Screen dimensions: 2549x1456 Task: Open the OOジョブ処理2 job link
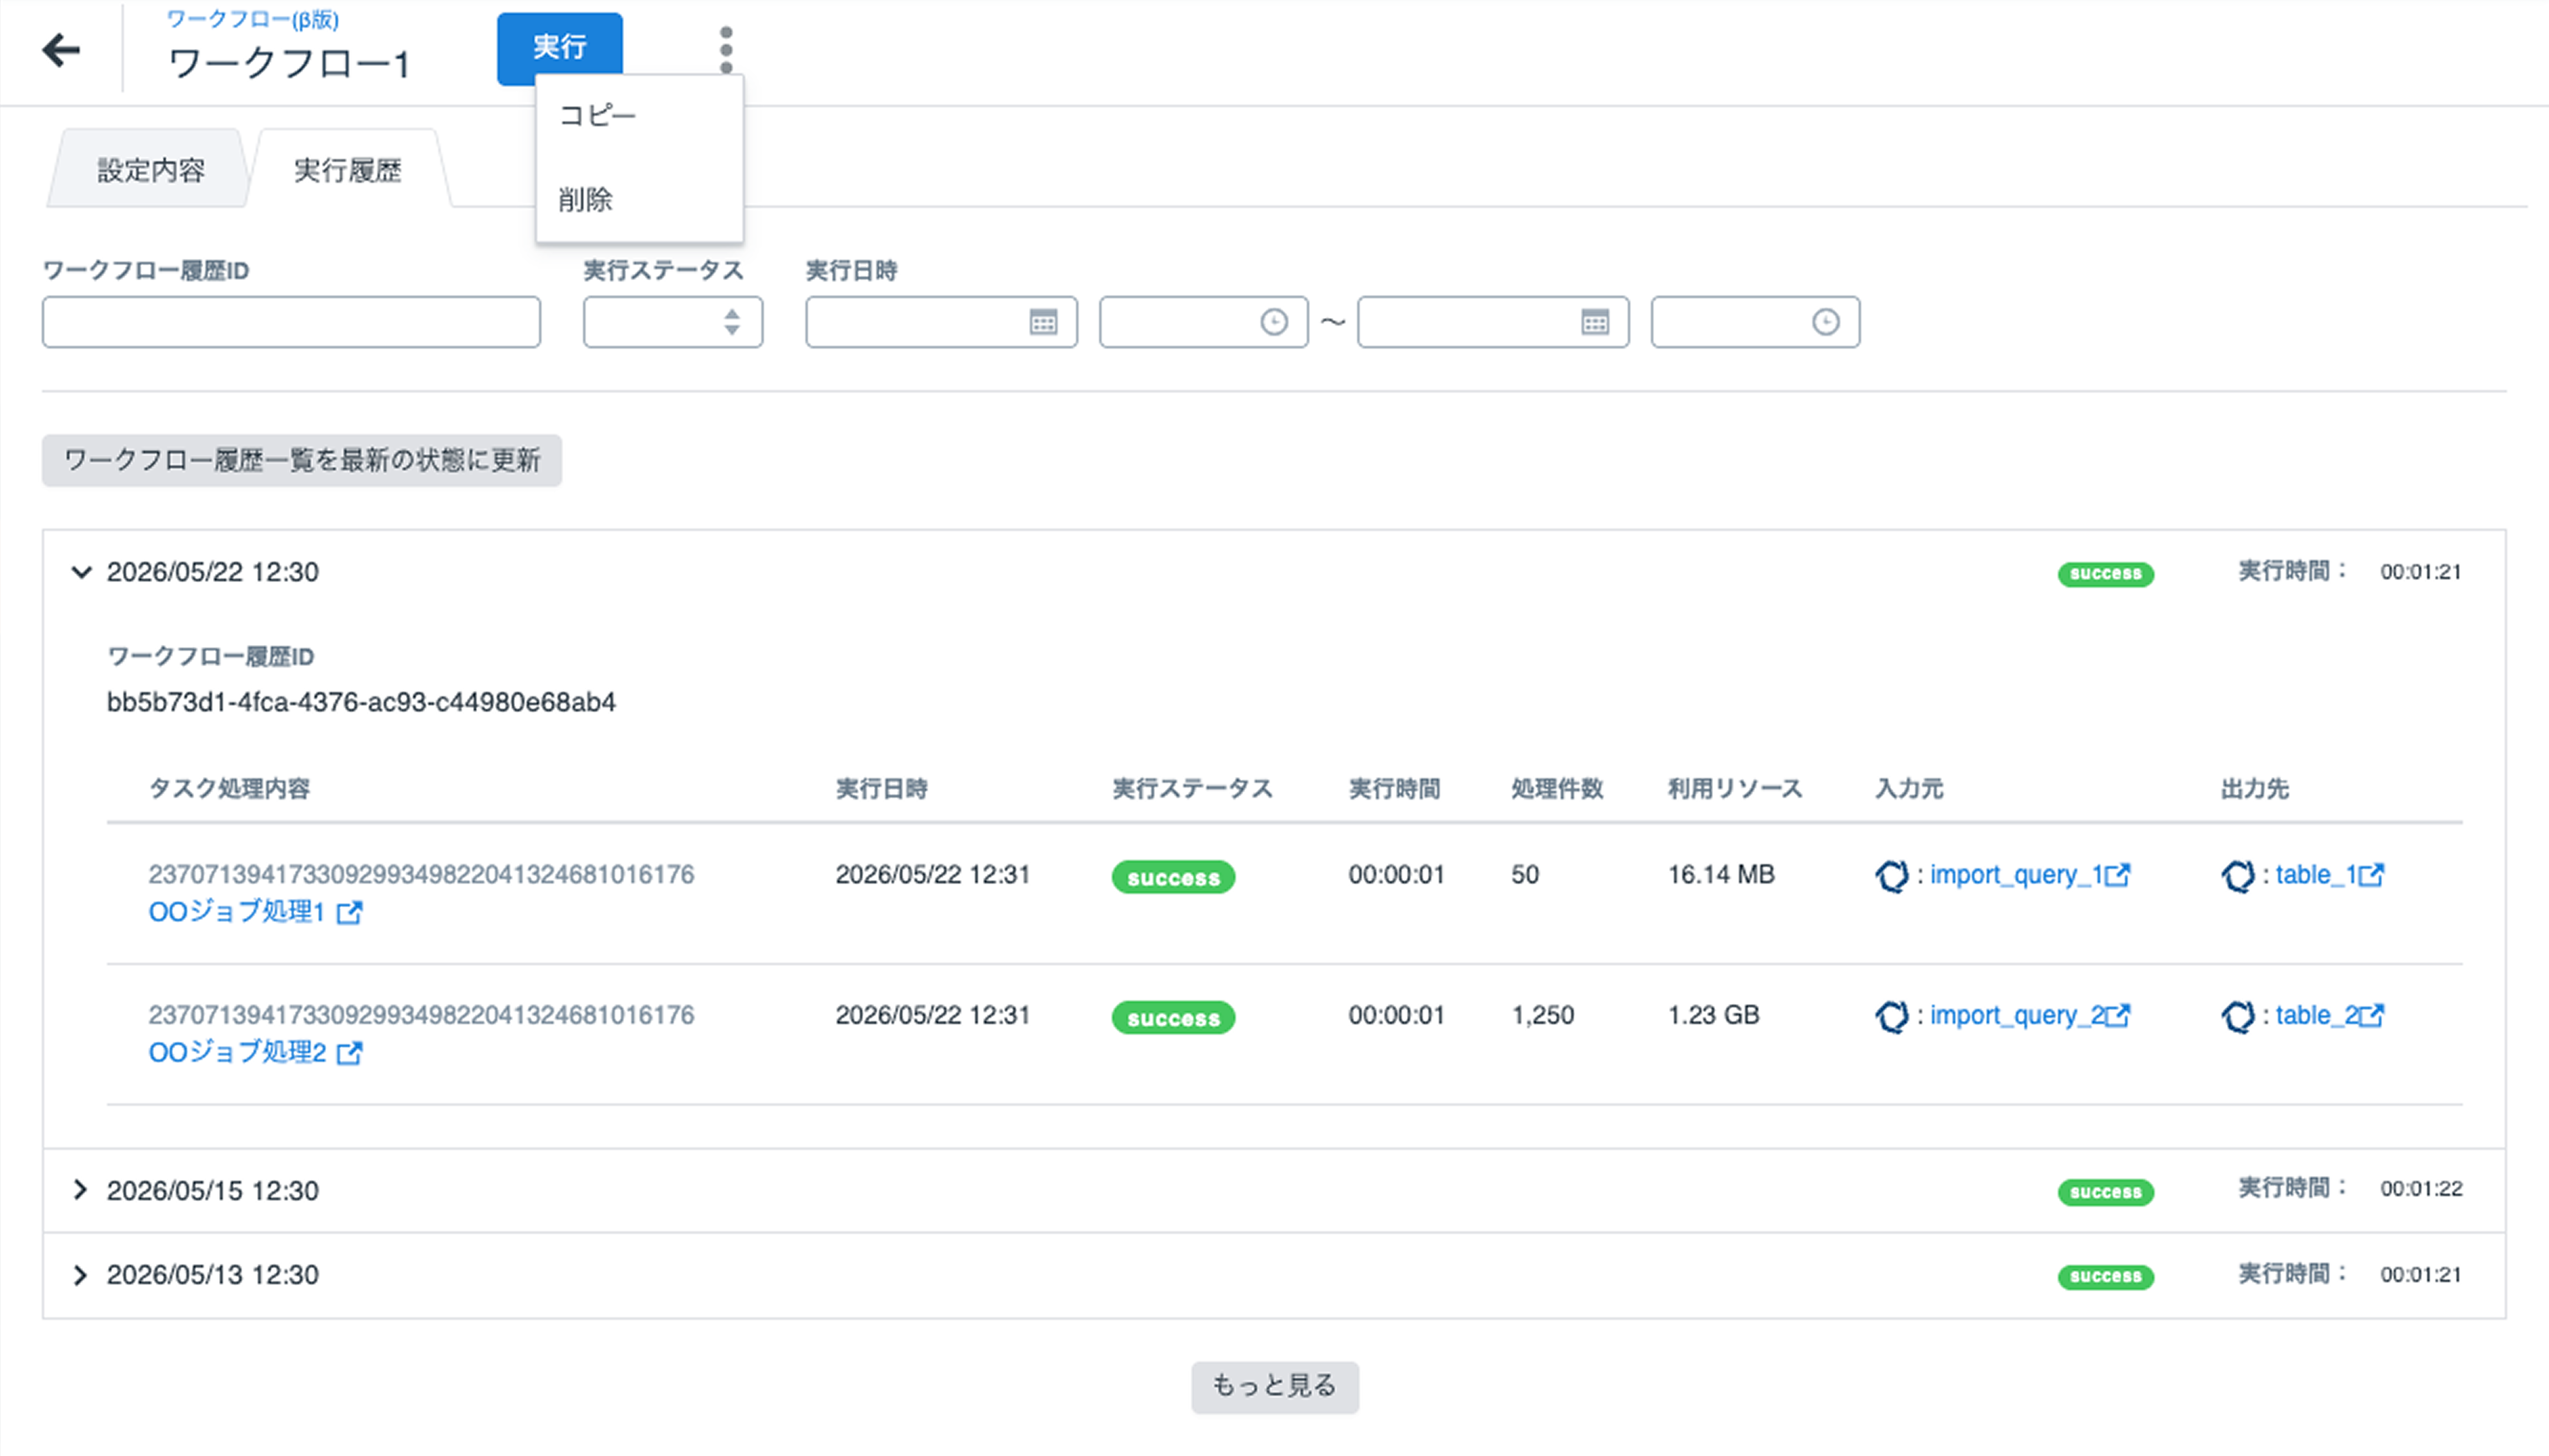(x=237, y=1052)
